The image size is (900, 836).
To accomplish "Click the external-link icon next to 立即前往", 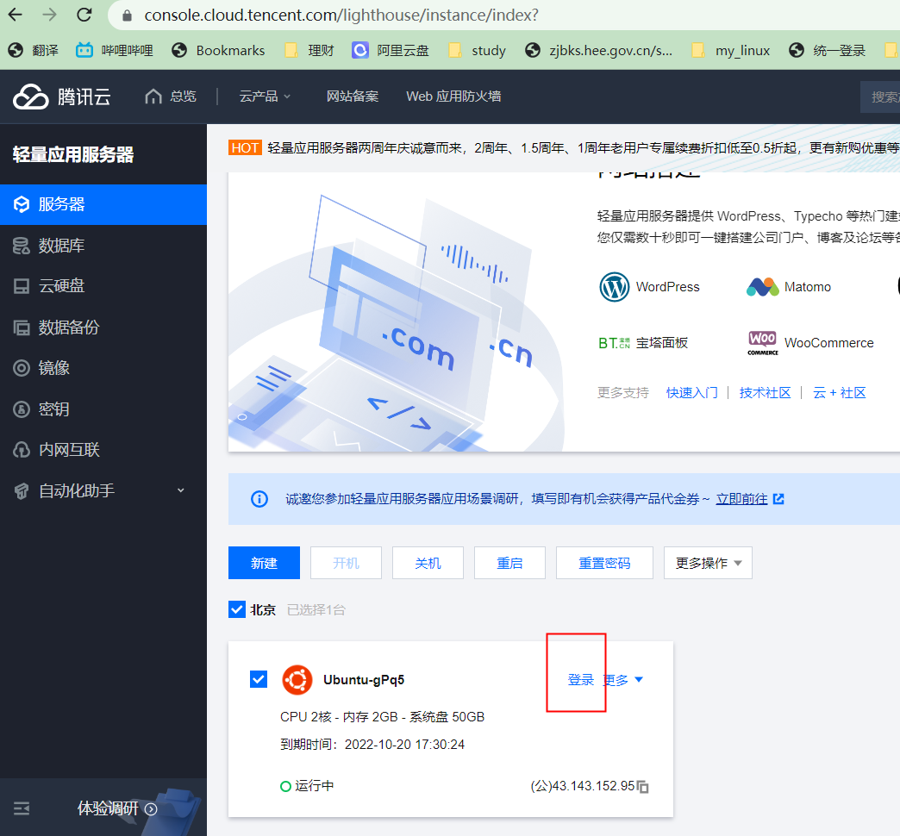I will coord(779,499).
